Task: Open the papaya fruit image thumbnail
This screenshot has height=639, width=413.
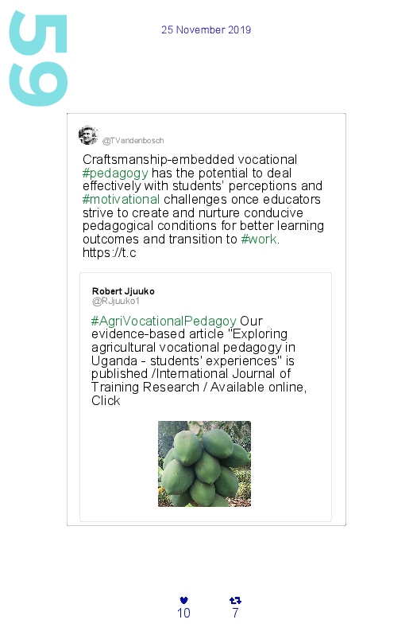Action: pyautogui.click(x=204, y=464)
